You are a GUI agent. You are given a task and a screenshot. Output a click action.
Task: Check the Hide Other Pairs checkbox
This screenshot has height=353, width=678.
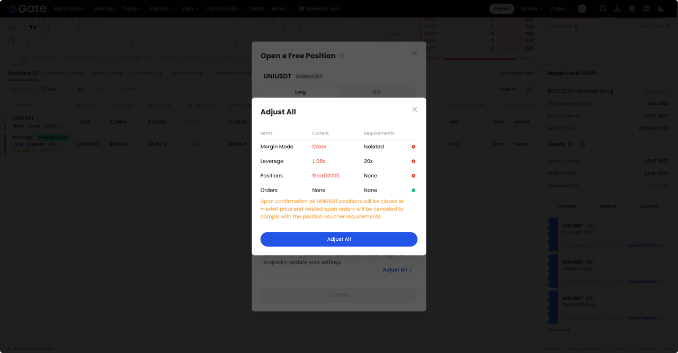pos(494,74)
